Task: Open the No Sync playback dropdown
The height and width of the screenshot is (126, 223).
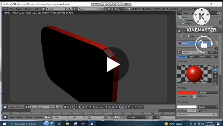Action: (x=137, y=117)
